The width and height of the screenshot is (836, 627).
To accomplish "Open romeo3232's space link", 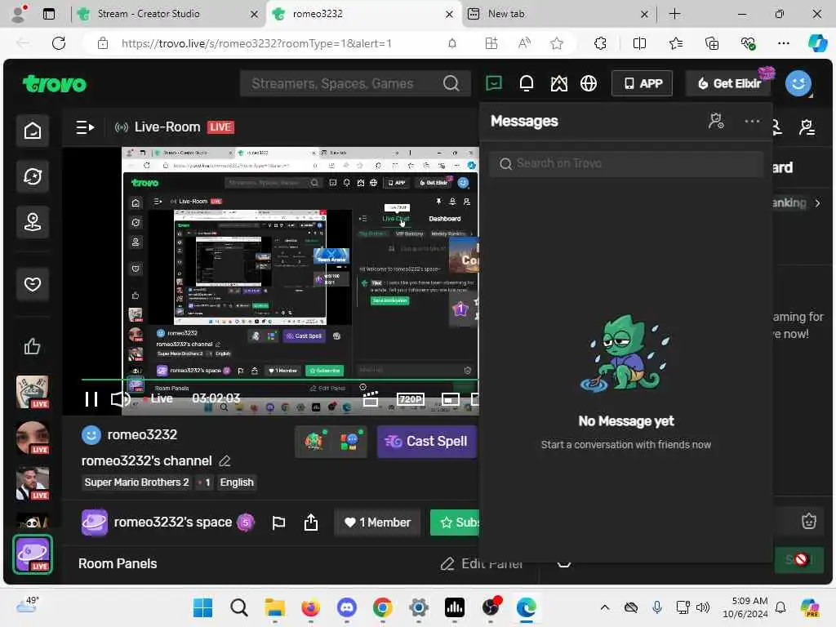I will pos(173,522).
